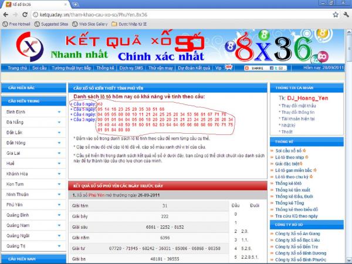Bookmark this page with the star icon
The height and width of the screenshot is (264, 352).
click(336, 15)
